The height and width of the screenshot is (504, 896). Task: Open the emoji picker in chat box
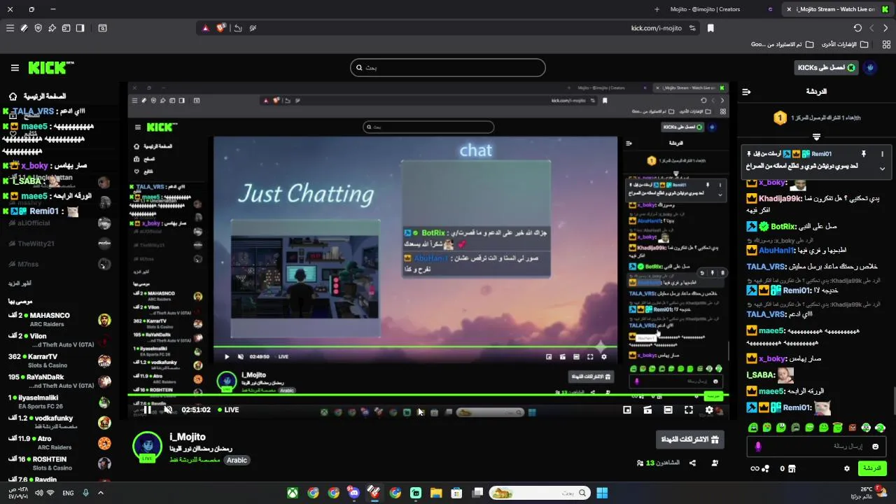tap(875, 447)
